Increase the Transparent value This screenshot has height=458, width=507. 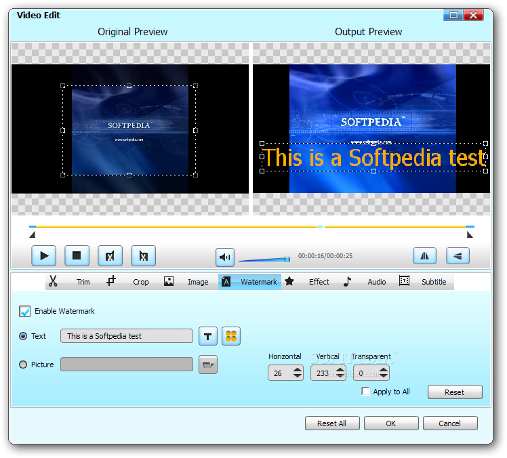point(384,370)
